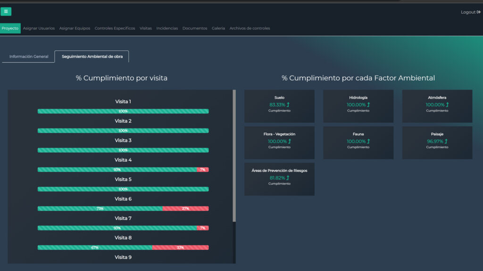This screenshot has height=271, width=483.
Task: Select the Proyecto menu item
Action: (x=10, y=28)
